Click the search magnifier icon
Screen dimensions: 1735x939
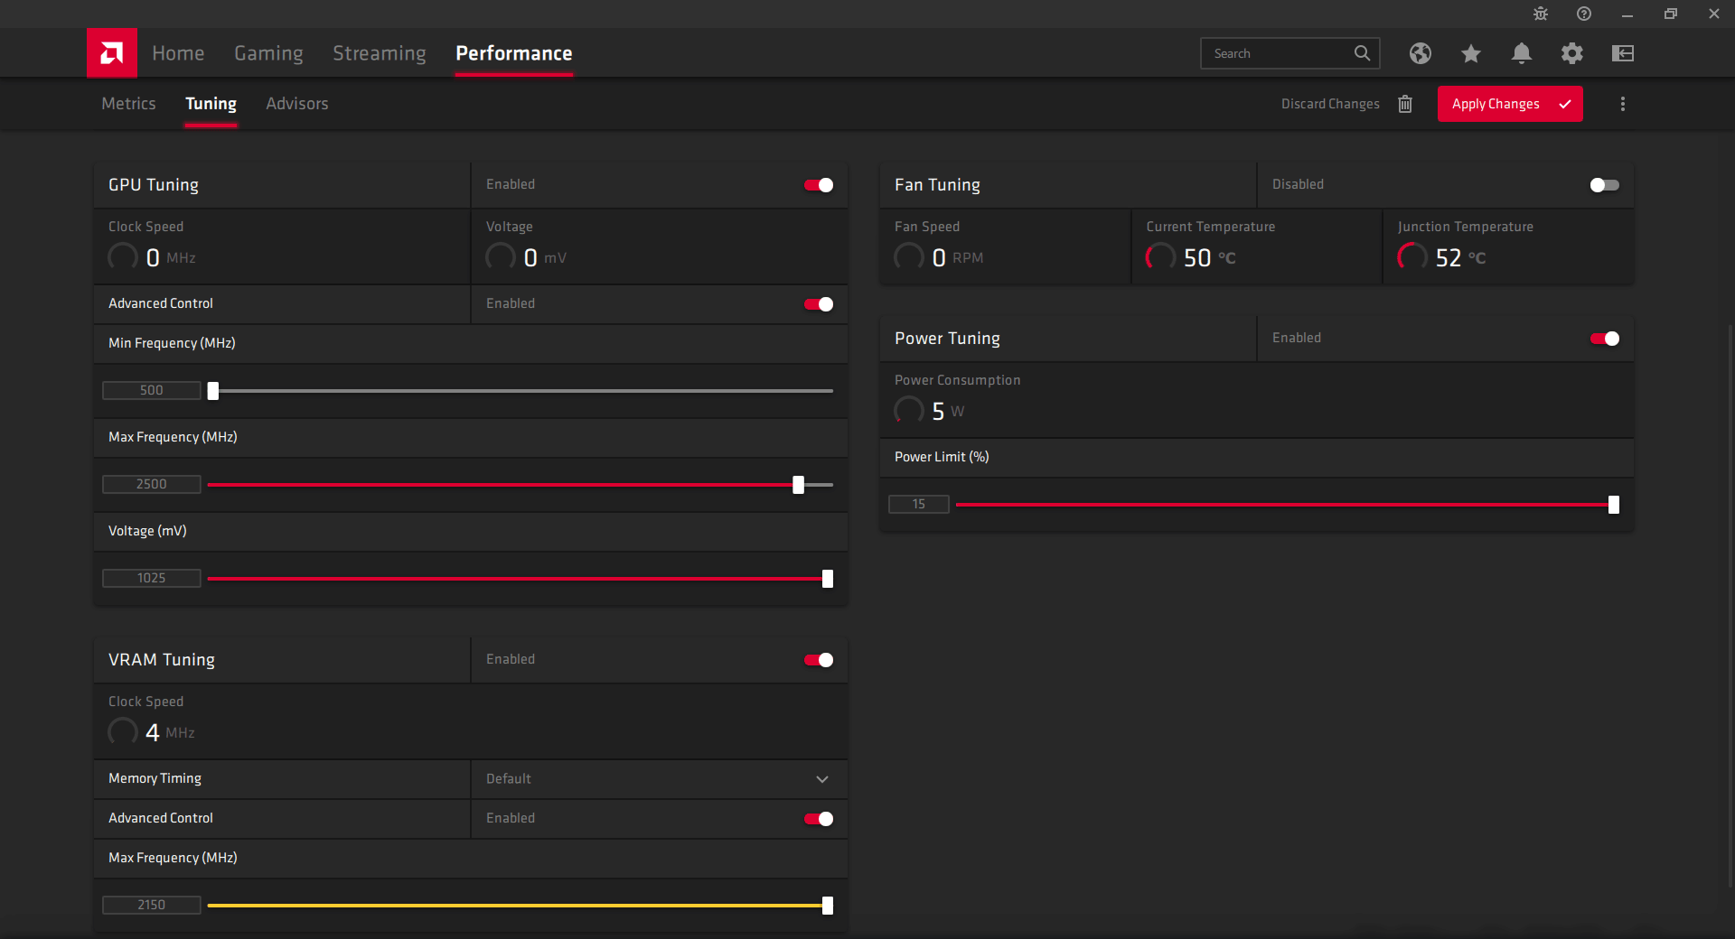point(1362,53)
